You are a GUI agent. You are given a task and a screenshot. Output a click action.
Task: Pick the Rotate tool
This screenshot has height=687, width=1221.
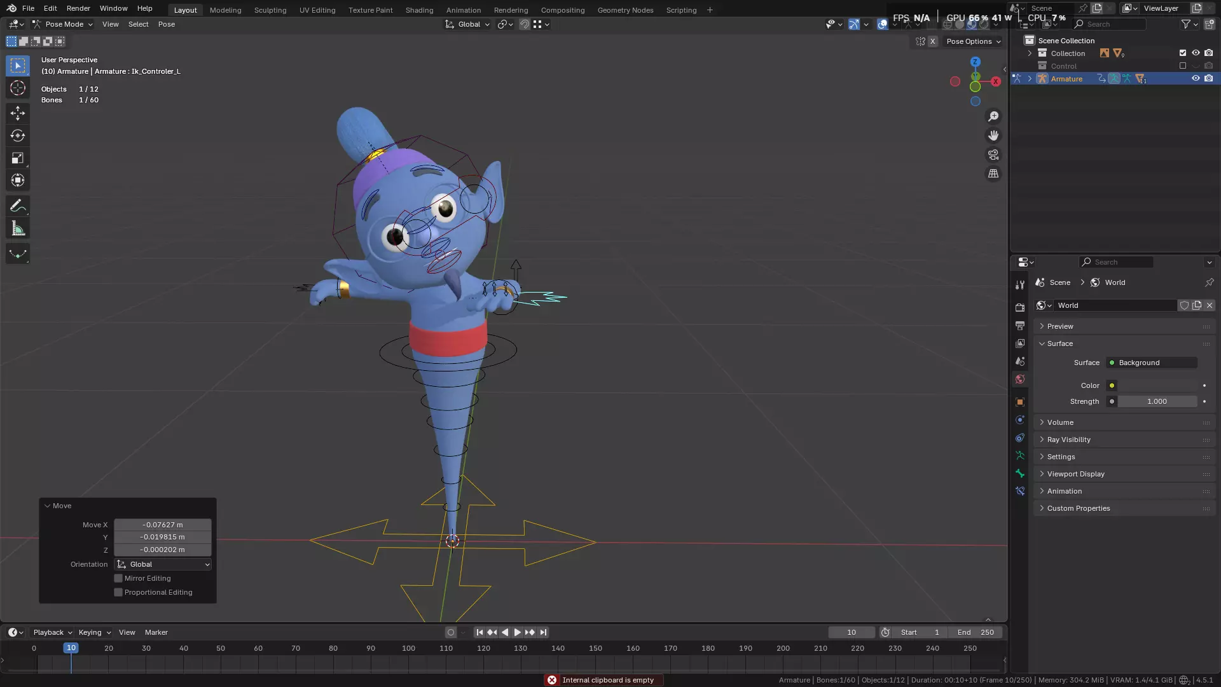pos(18,135)
